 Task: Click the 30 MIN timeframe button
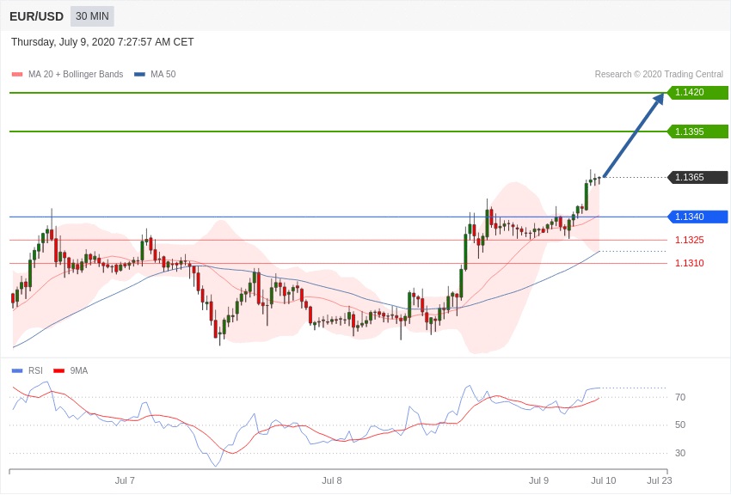pyautogui.click(x=92, y=16)
